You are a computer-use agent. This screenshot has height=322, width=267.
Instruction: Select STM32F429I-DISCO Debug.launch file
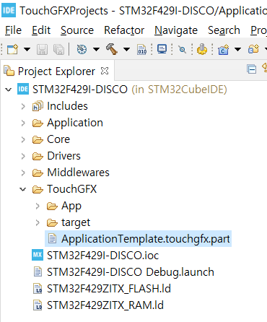click(131, 272)
